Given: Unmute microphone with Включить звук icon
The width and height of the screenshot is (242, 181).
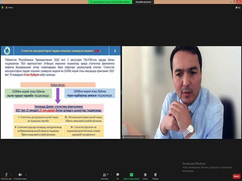Looking at the screenshot, I should click(6, 175).
